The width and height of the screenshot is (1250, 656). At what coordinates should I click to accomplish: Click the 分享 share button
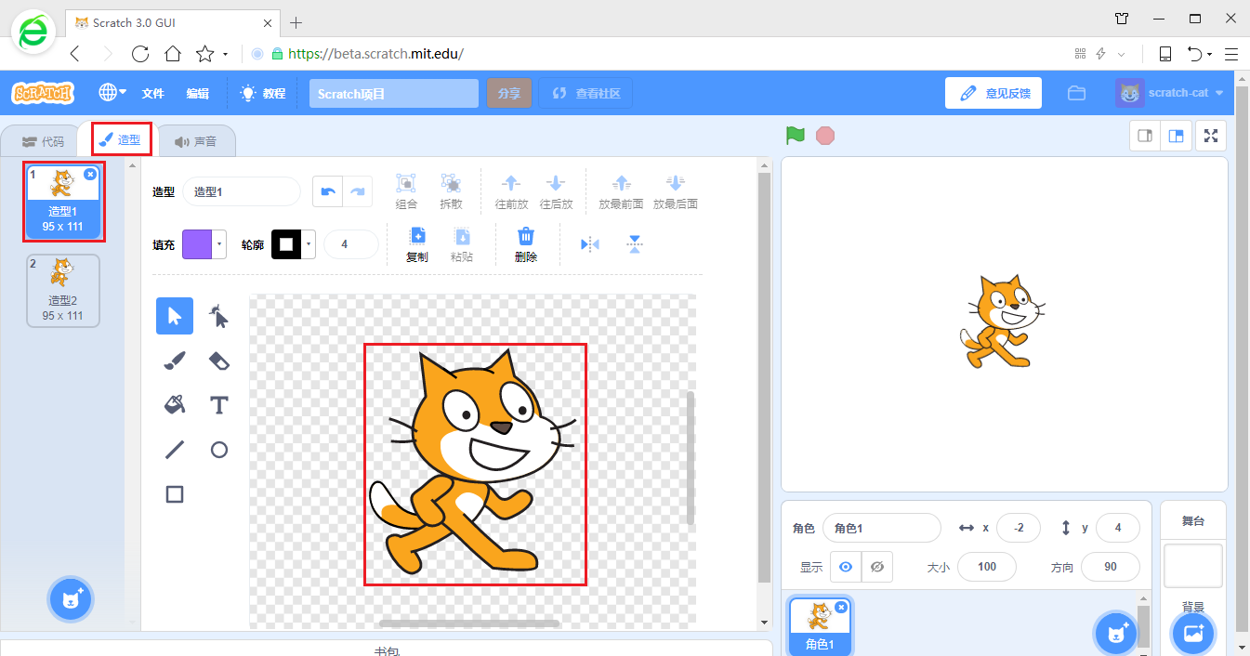click(509, 93)
